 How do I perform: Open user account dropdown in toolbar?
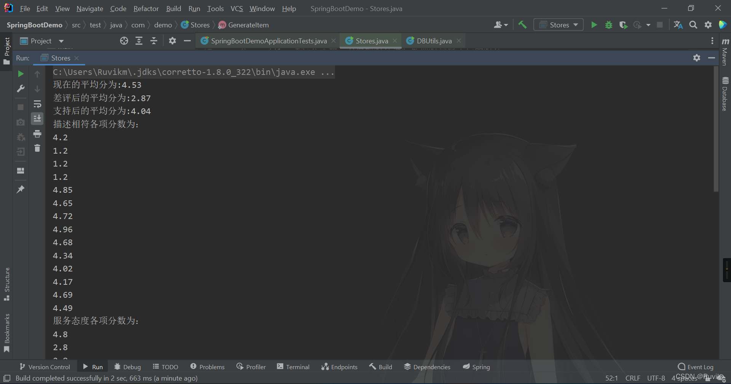click(501, 25)
